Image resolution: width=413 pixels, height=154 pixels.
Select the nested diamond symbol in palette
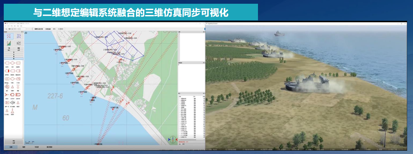click(x=13, y=102)
